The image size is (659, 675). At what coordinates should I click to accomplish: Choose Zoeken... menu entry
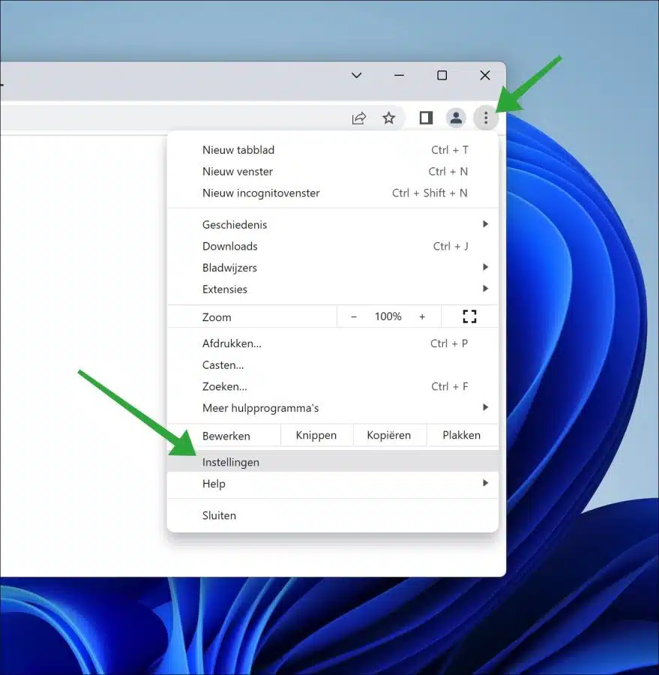click(x=333, y=386)
